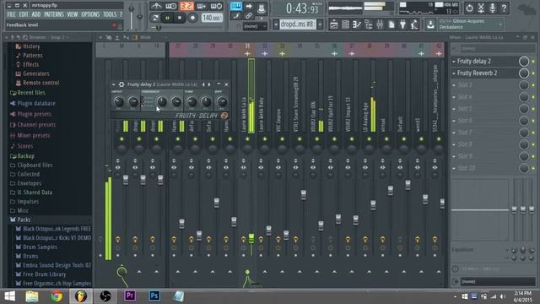Expand the Packs folder in browser
The height and width of the screenshot is (304, 540).
pyautogui.click(x=24, y=220)
